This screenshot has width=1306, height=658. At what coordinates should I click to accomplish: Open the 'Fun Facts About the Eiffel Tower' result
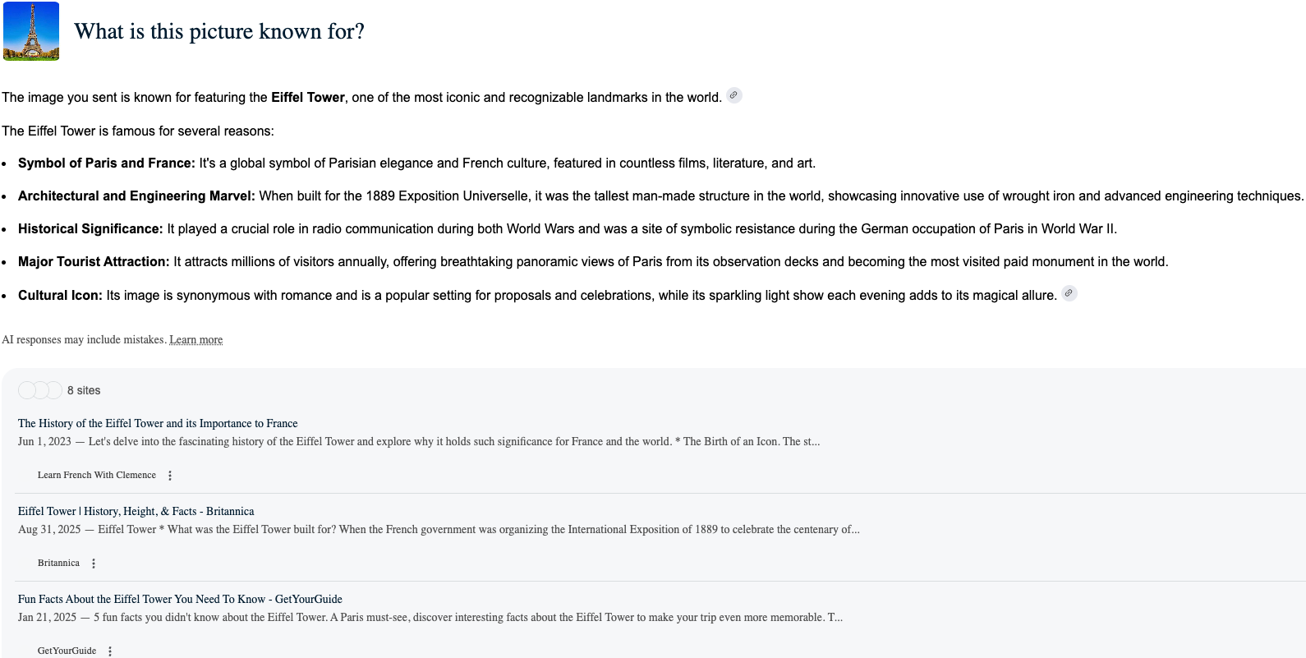(x=180, y=600)
